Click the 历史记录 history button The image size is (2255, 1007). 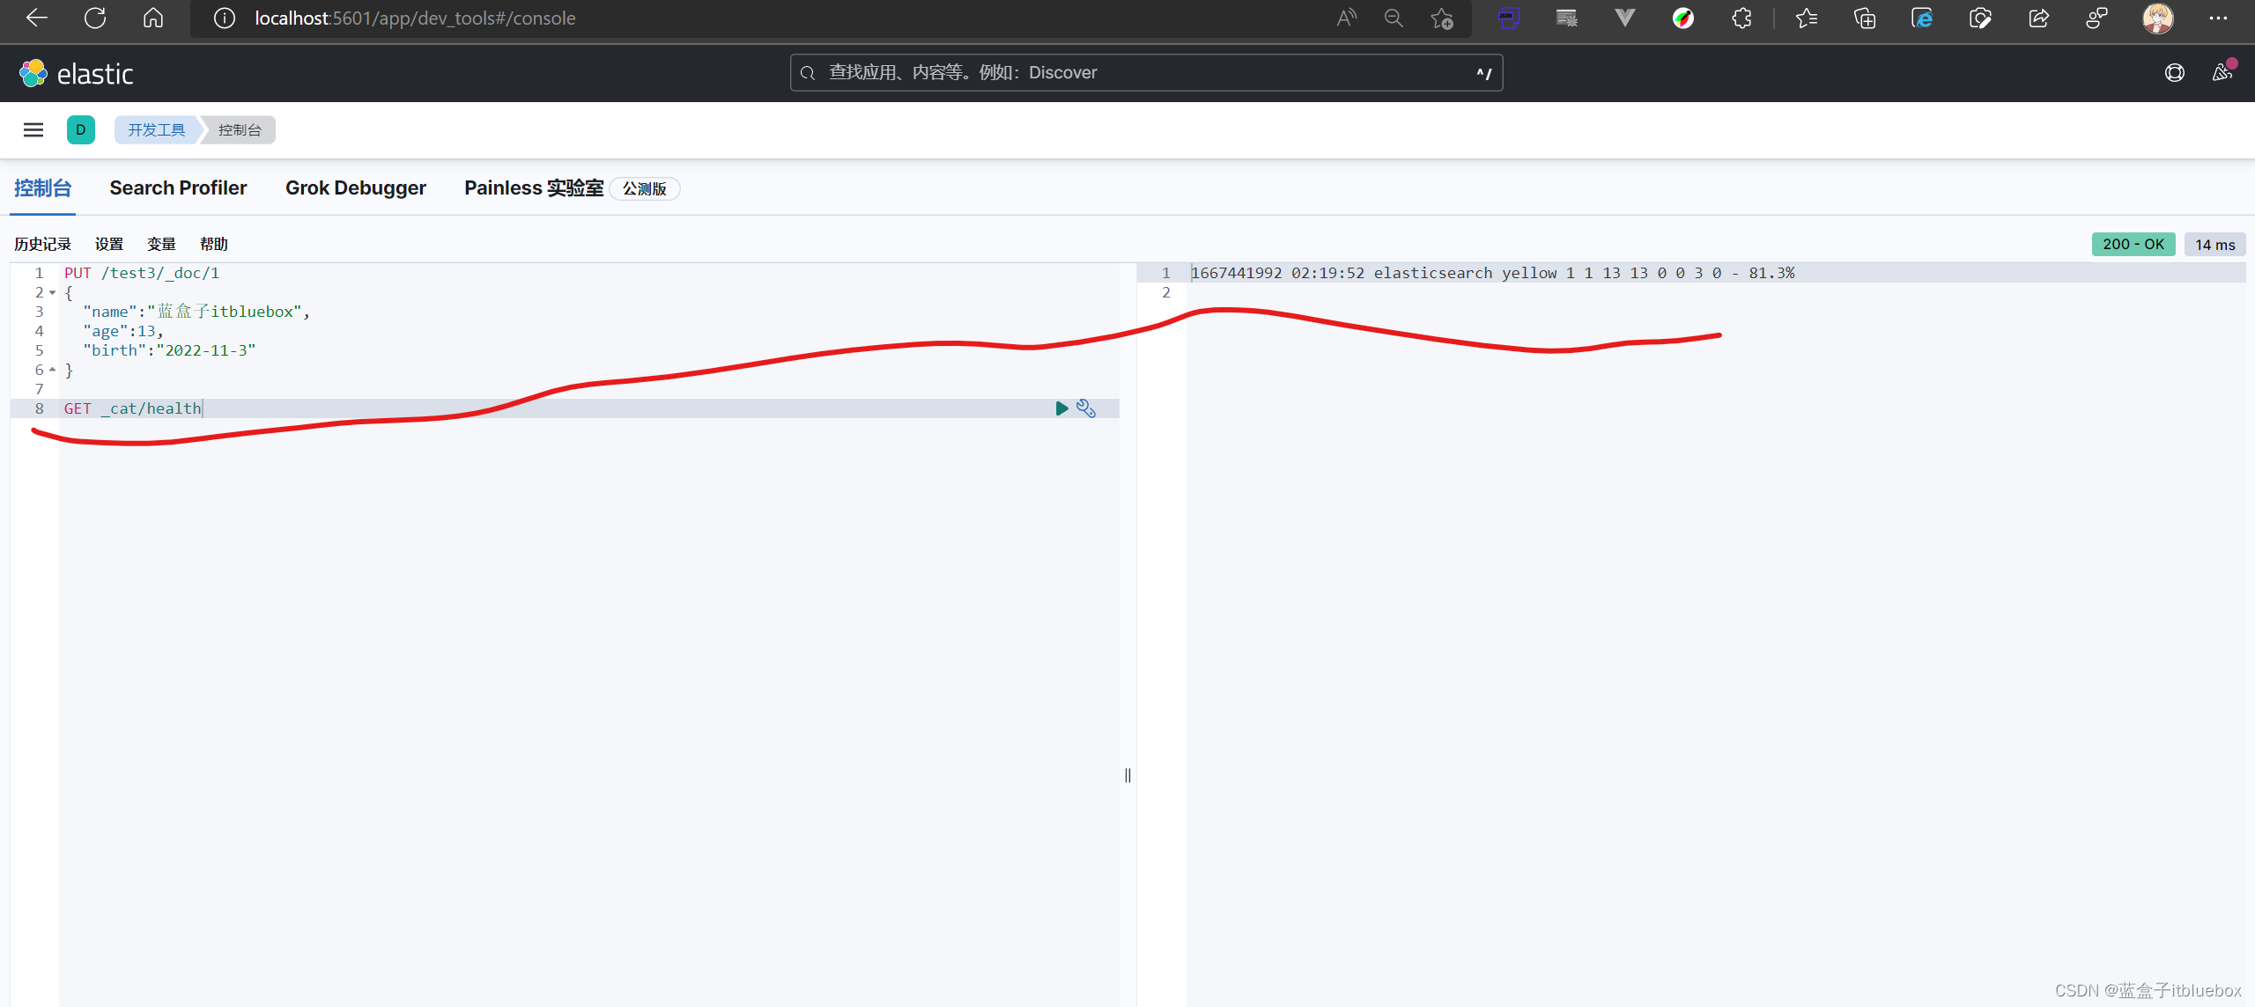tap(42, 244)
